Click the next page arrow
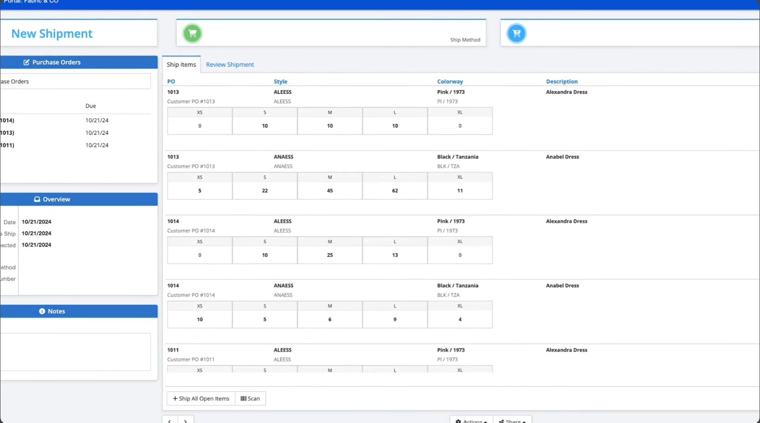Image resolution: width=760 pixels, height=423 pixels. coord(186,420)
